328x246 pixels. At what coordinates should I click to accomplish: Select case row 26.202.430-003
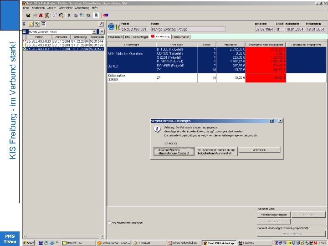click(63, 41)
